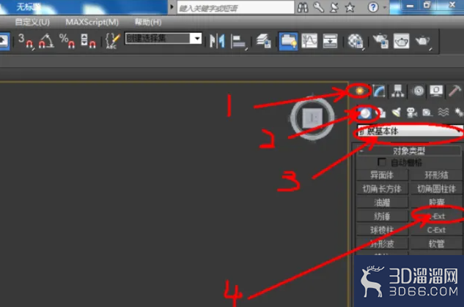Open the 扩展基本体 object type dropdown
Screen dimensions: 464x307
tap(410, 132)
